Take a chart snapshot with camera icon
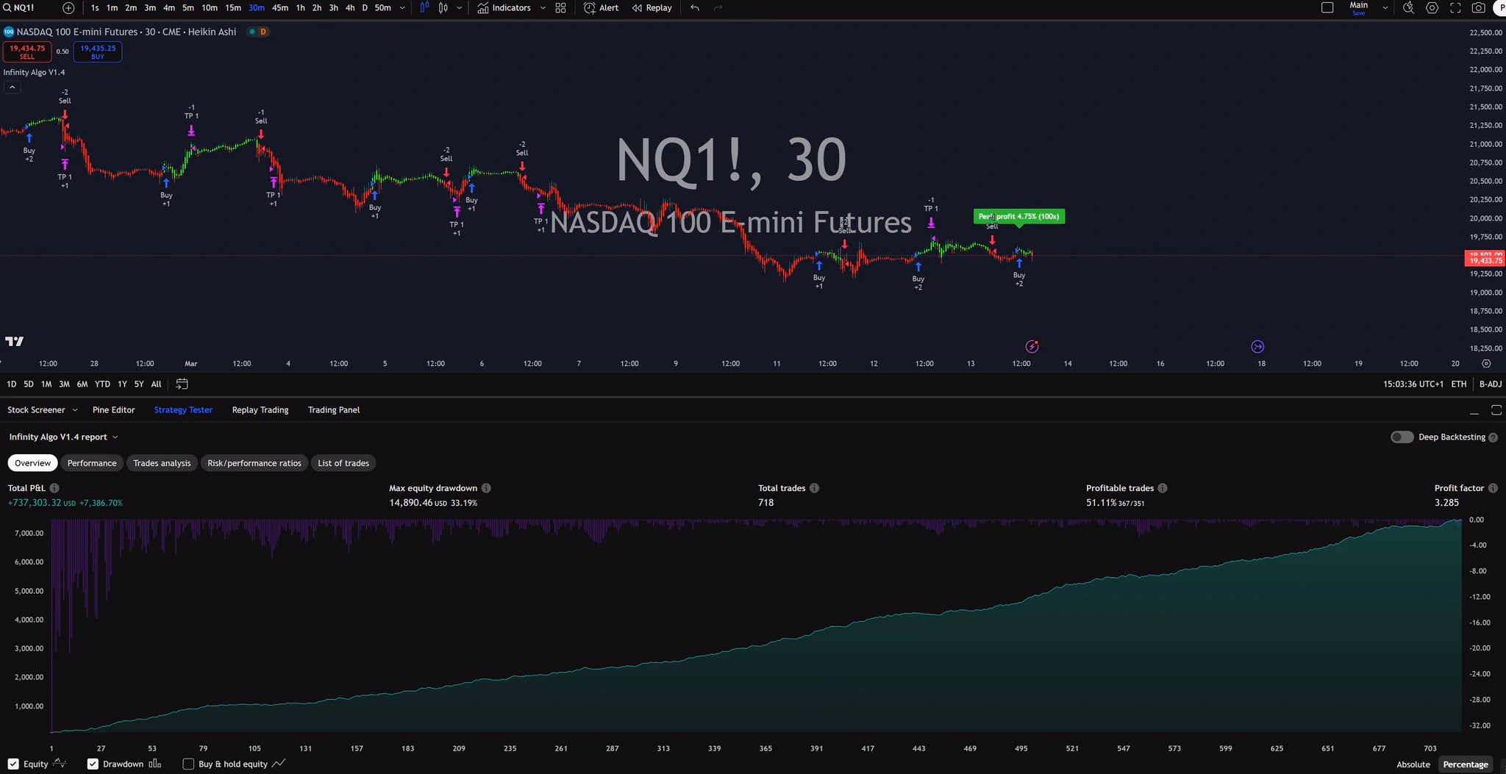This screenshot has height=774, width=1506. [1478, 8]
